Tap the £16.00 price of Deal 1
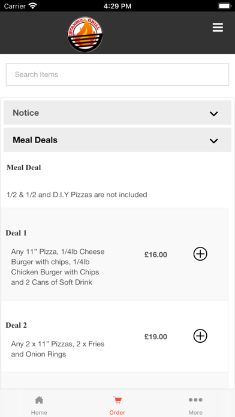 (x=156, y=255)
